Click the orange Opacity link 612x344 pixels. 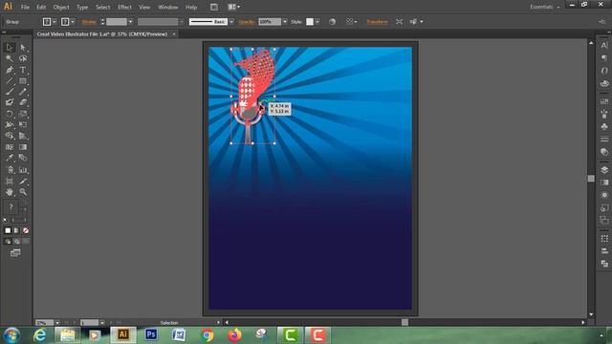pyautogui.click(x=247, y=22)
